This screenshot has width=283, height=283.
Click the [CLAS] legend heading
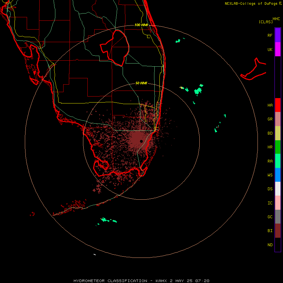[x=265, y=22]
